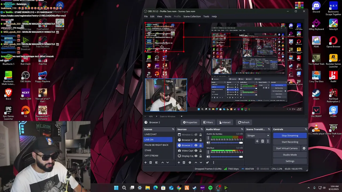Hide Browser 4 source
Image resolution: width=342 pixels, height=192 pixels.
pyautogui.click(x=196, y=140)
